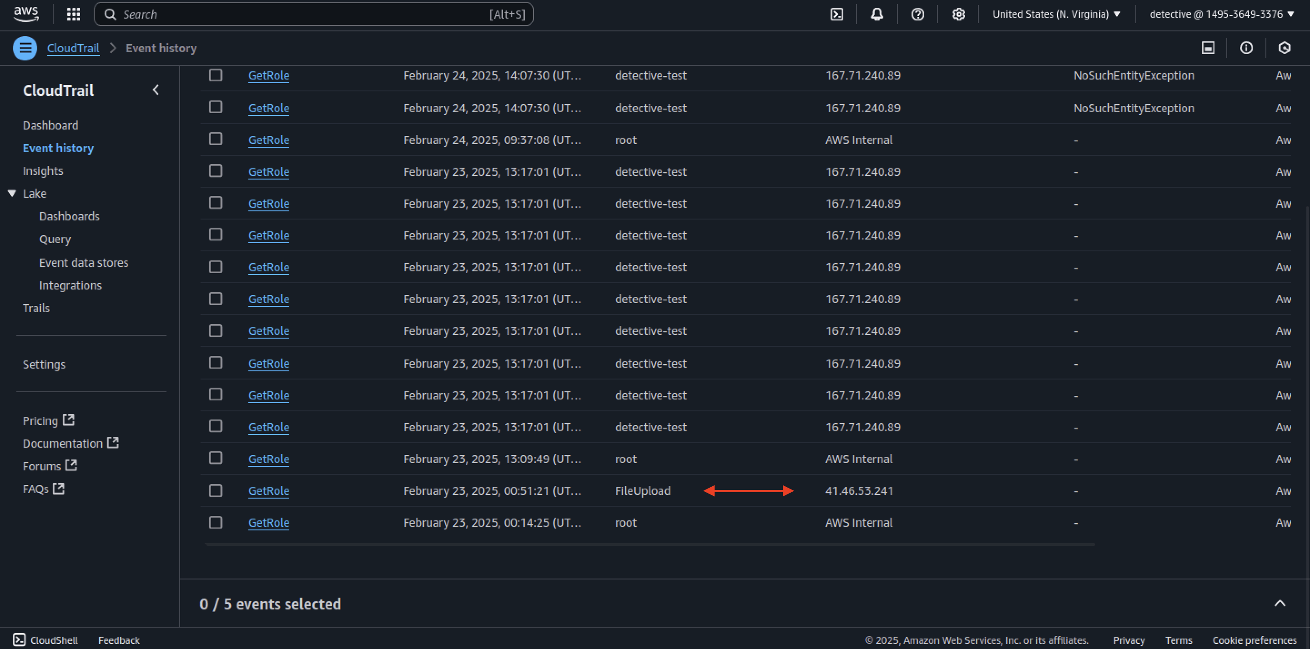Click the CloudTrail sidebar title

[x=58, y=90]
